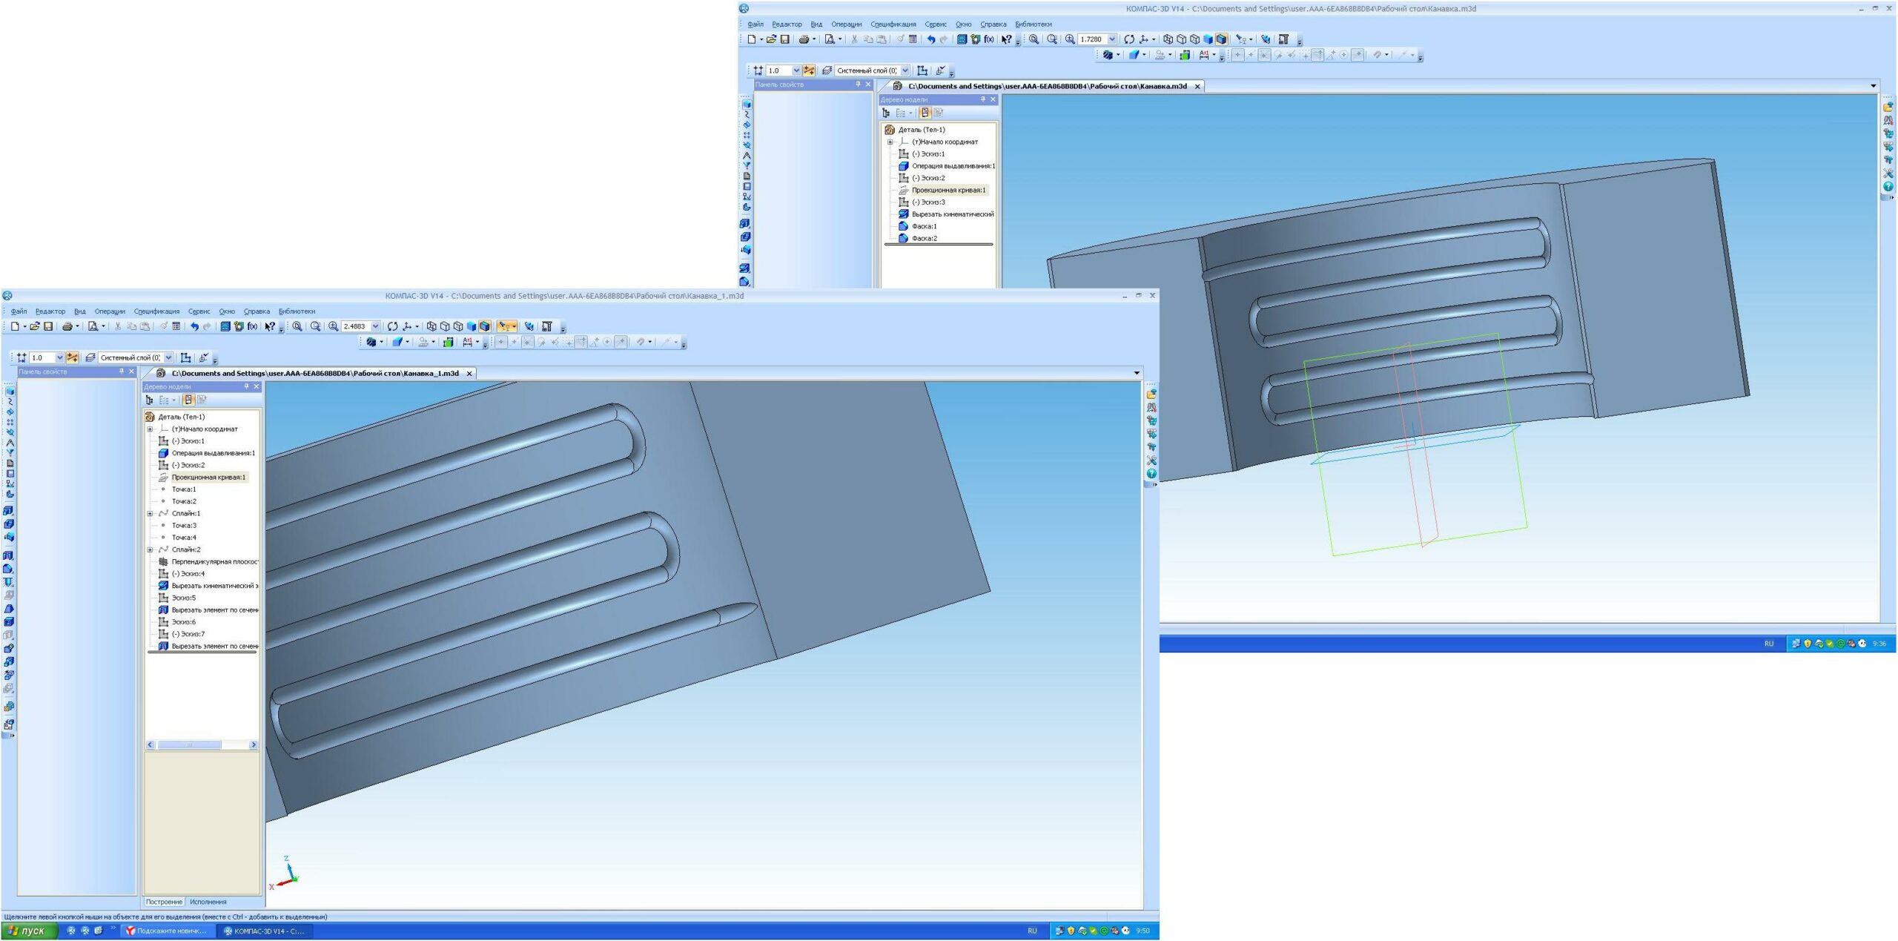Click the RU language indicator on the lower taskbar
The image size is (1898, 941).
point(1032,931)
